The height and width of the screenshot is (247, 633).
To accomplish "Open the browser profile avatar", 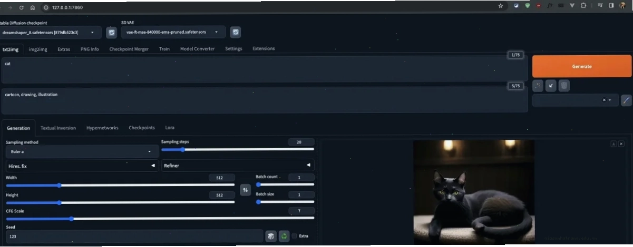I will click(622, 6).
